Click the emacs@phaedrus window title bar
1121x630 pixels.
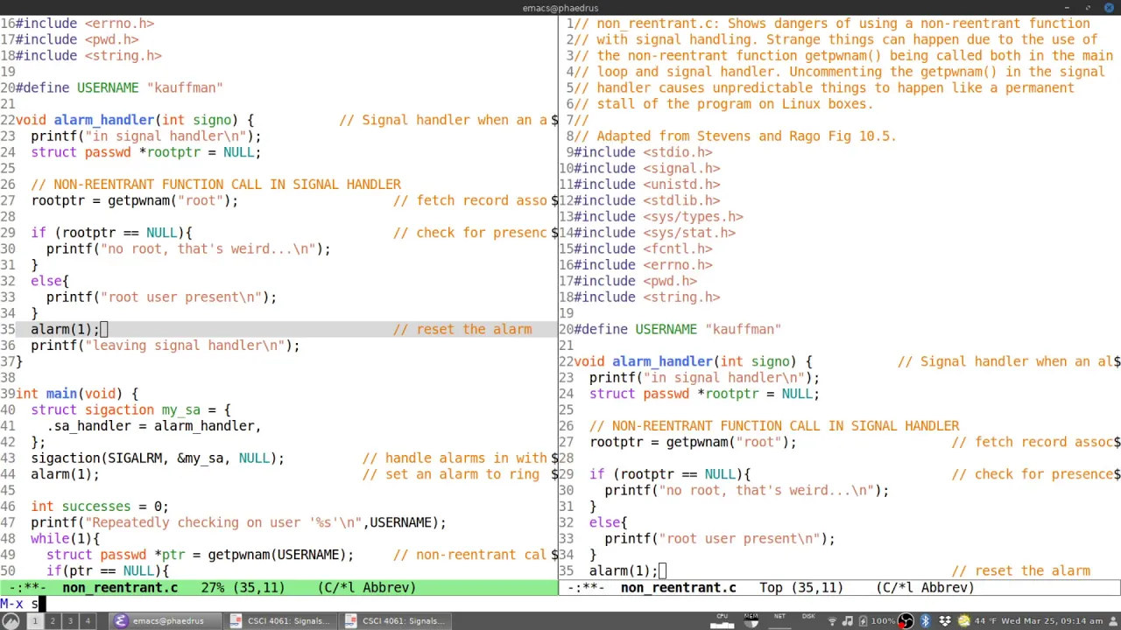tap(560, 8)
